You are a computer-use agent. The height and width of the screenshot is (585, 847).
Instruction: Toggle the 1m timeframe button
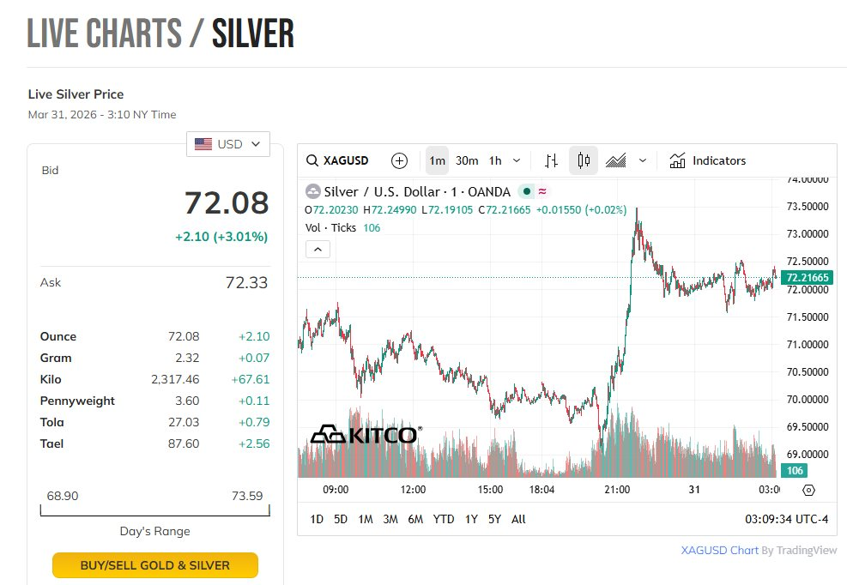[438, 160]
